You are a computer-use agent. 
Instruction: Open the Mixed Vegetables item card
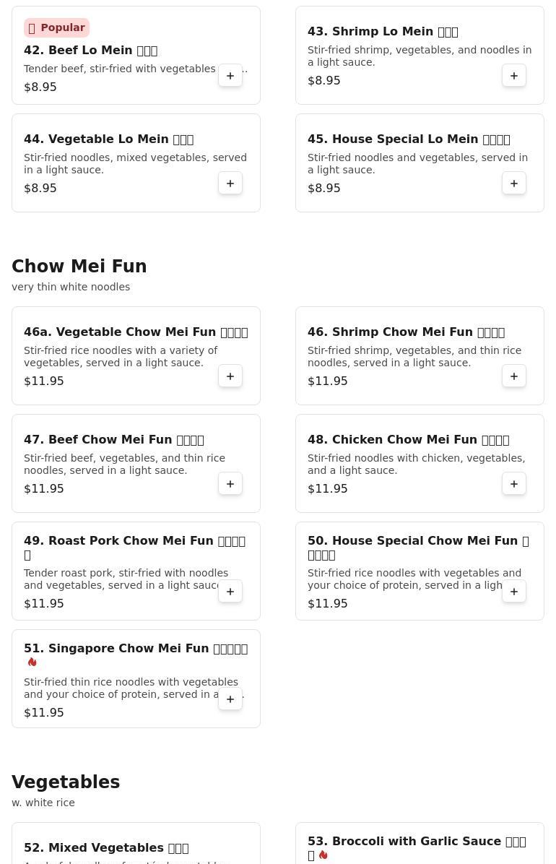(136, 843)
